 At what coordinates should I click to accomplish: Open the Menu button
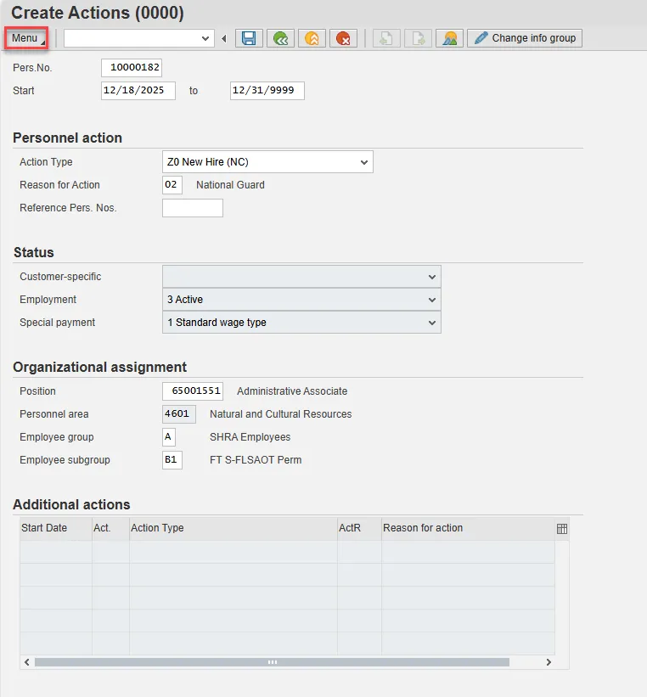coord(25,38)
